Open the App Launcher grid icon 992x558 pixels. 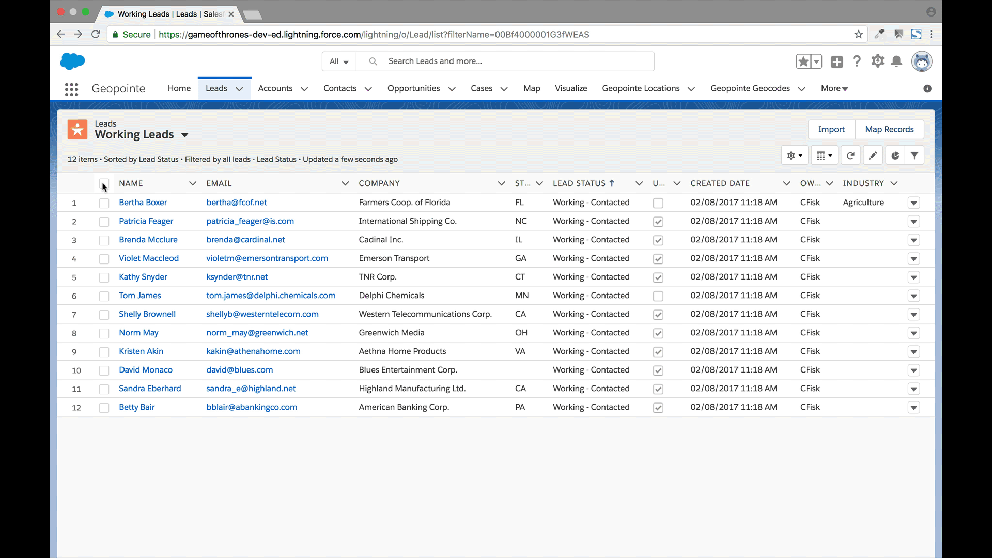(72, 89)
